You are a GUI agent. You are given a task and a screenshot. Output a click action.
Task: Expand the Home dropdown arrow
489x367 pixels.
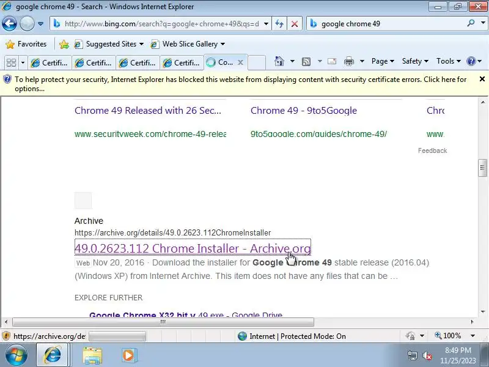(x=292, y=61)
